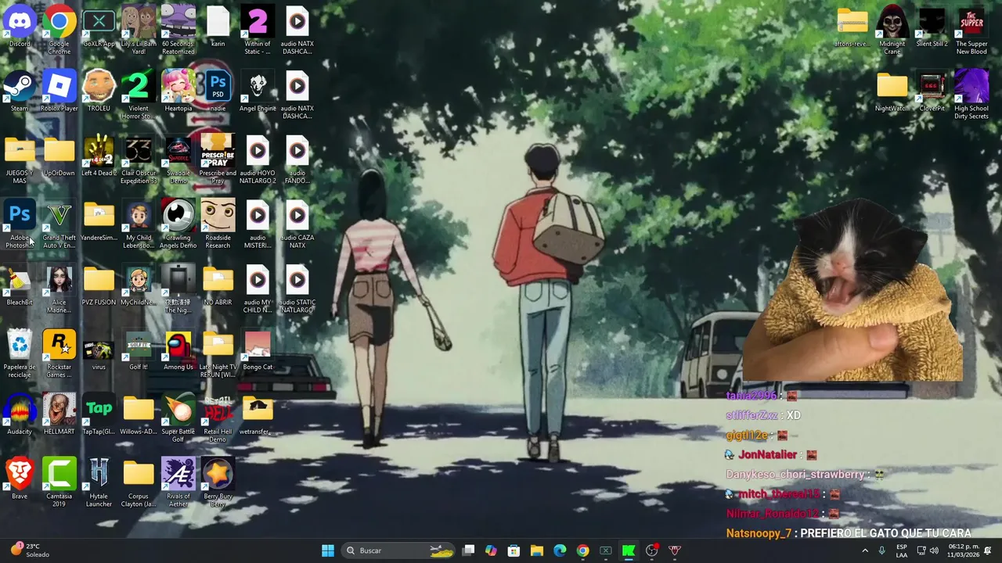The width and height of the screenshot is (1002, 563).
Task: Select the HELLMART game shortcut
Action: (59, 414)
